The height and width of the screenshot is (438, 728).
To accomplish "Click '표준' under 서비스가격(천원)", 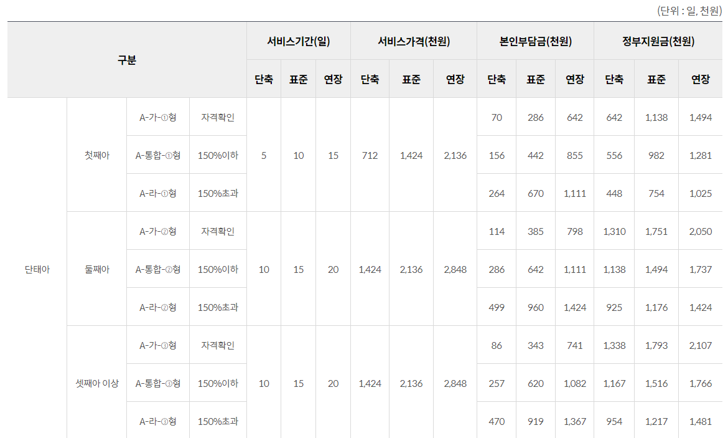I will 411,79.
